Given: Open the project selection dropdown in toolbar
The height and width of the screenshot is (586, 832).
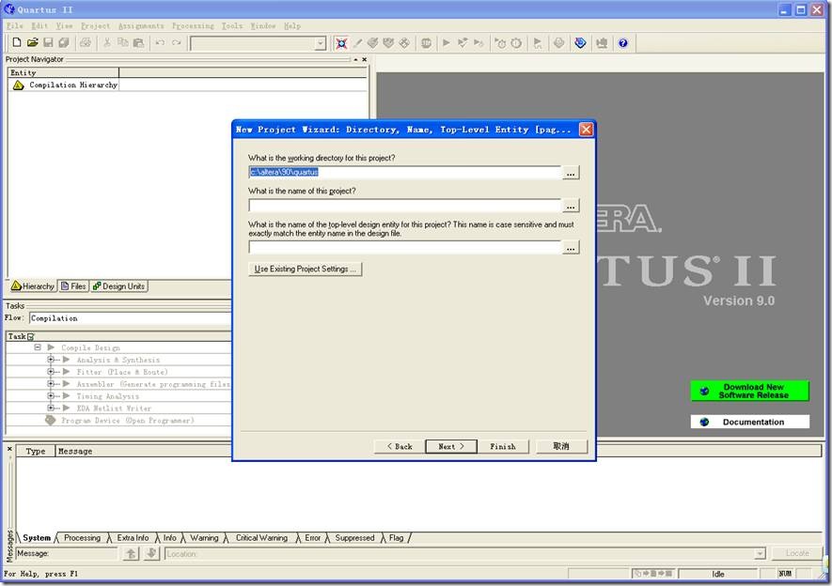Looking at the screenshot, I should click(x=320, y=43).
